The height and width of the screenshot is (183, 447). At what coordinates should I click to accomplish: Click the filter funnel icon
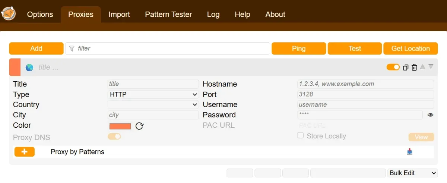point(72,48)
